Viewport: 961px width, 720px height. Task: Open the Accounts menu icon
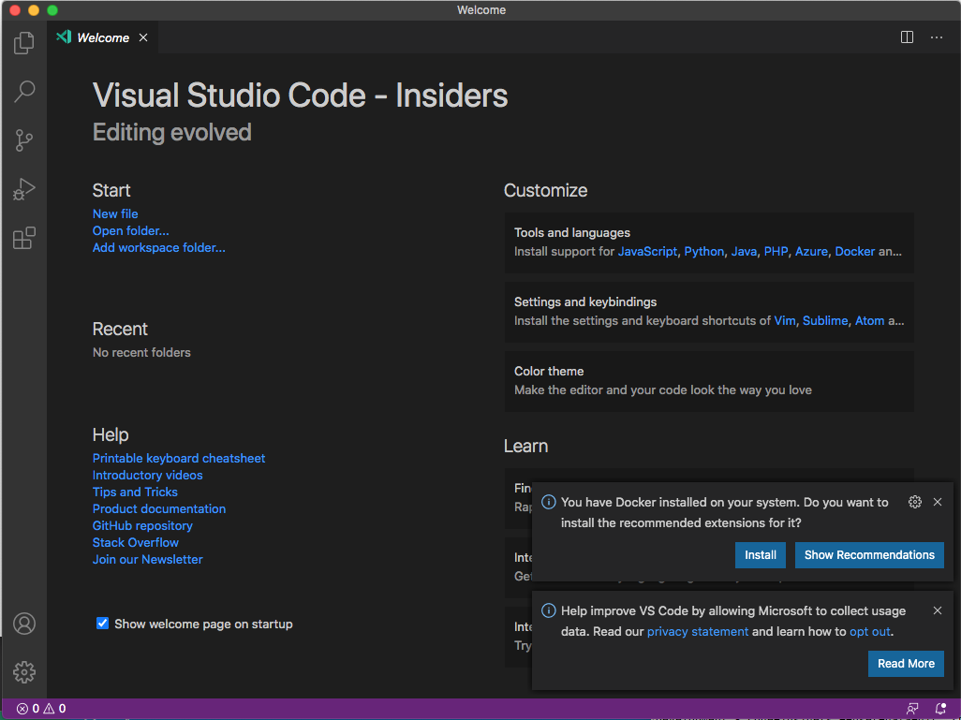24,624
